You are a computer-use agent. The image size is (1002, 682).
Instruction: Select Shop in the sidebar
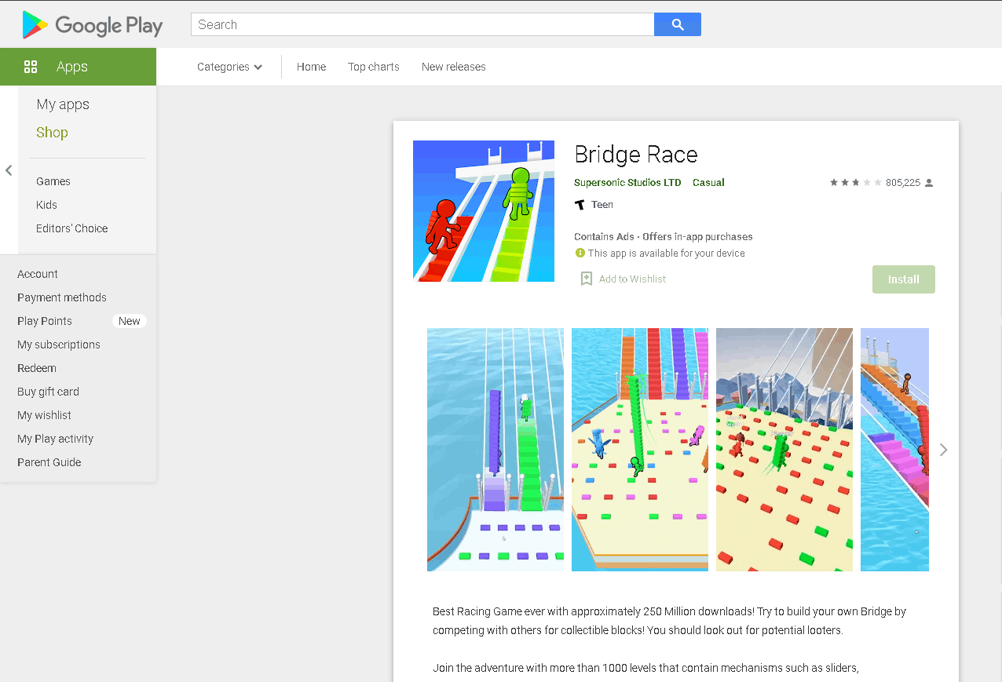point(52,133)
